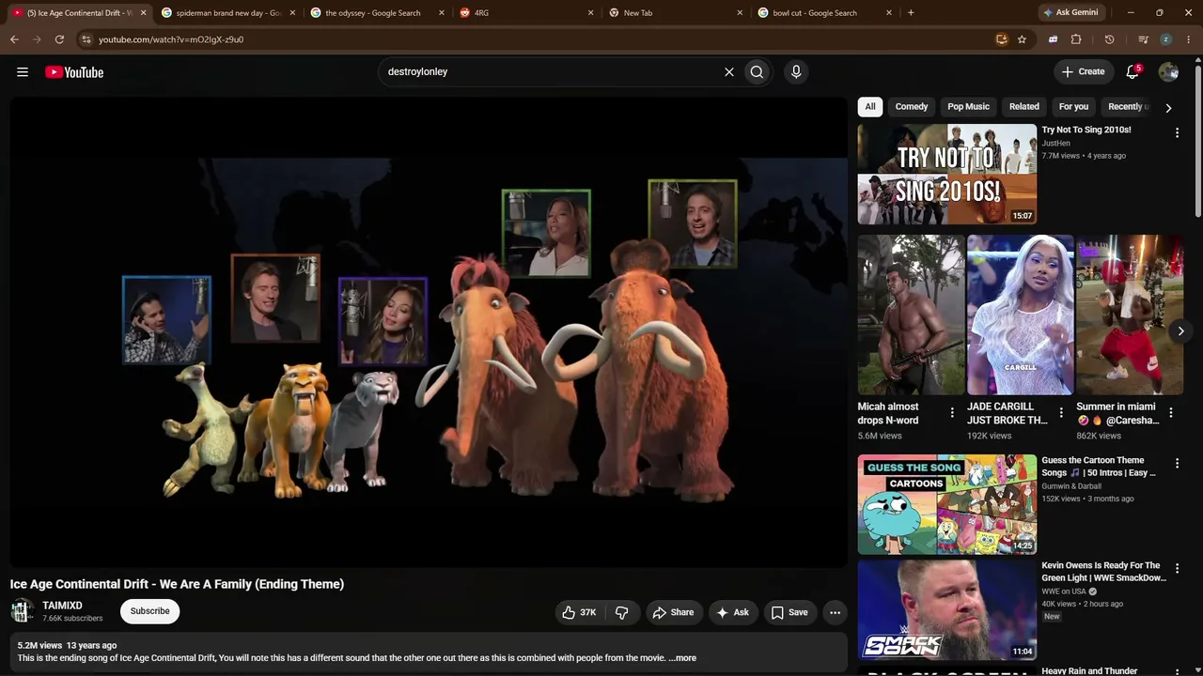Close the '4RG' browser tab
The width and height of the screenshot is (1203, 676).
pyautogui.click(x=590, y=13)
